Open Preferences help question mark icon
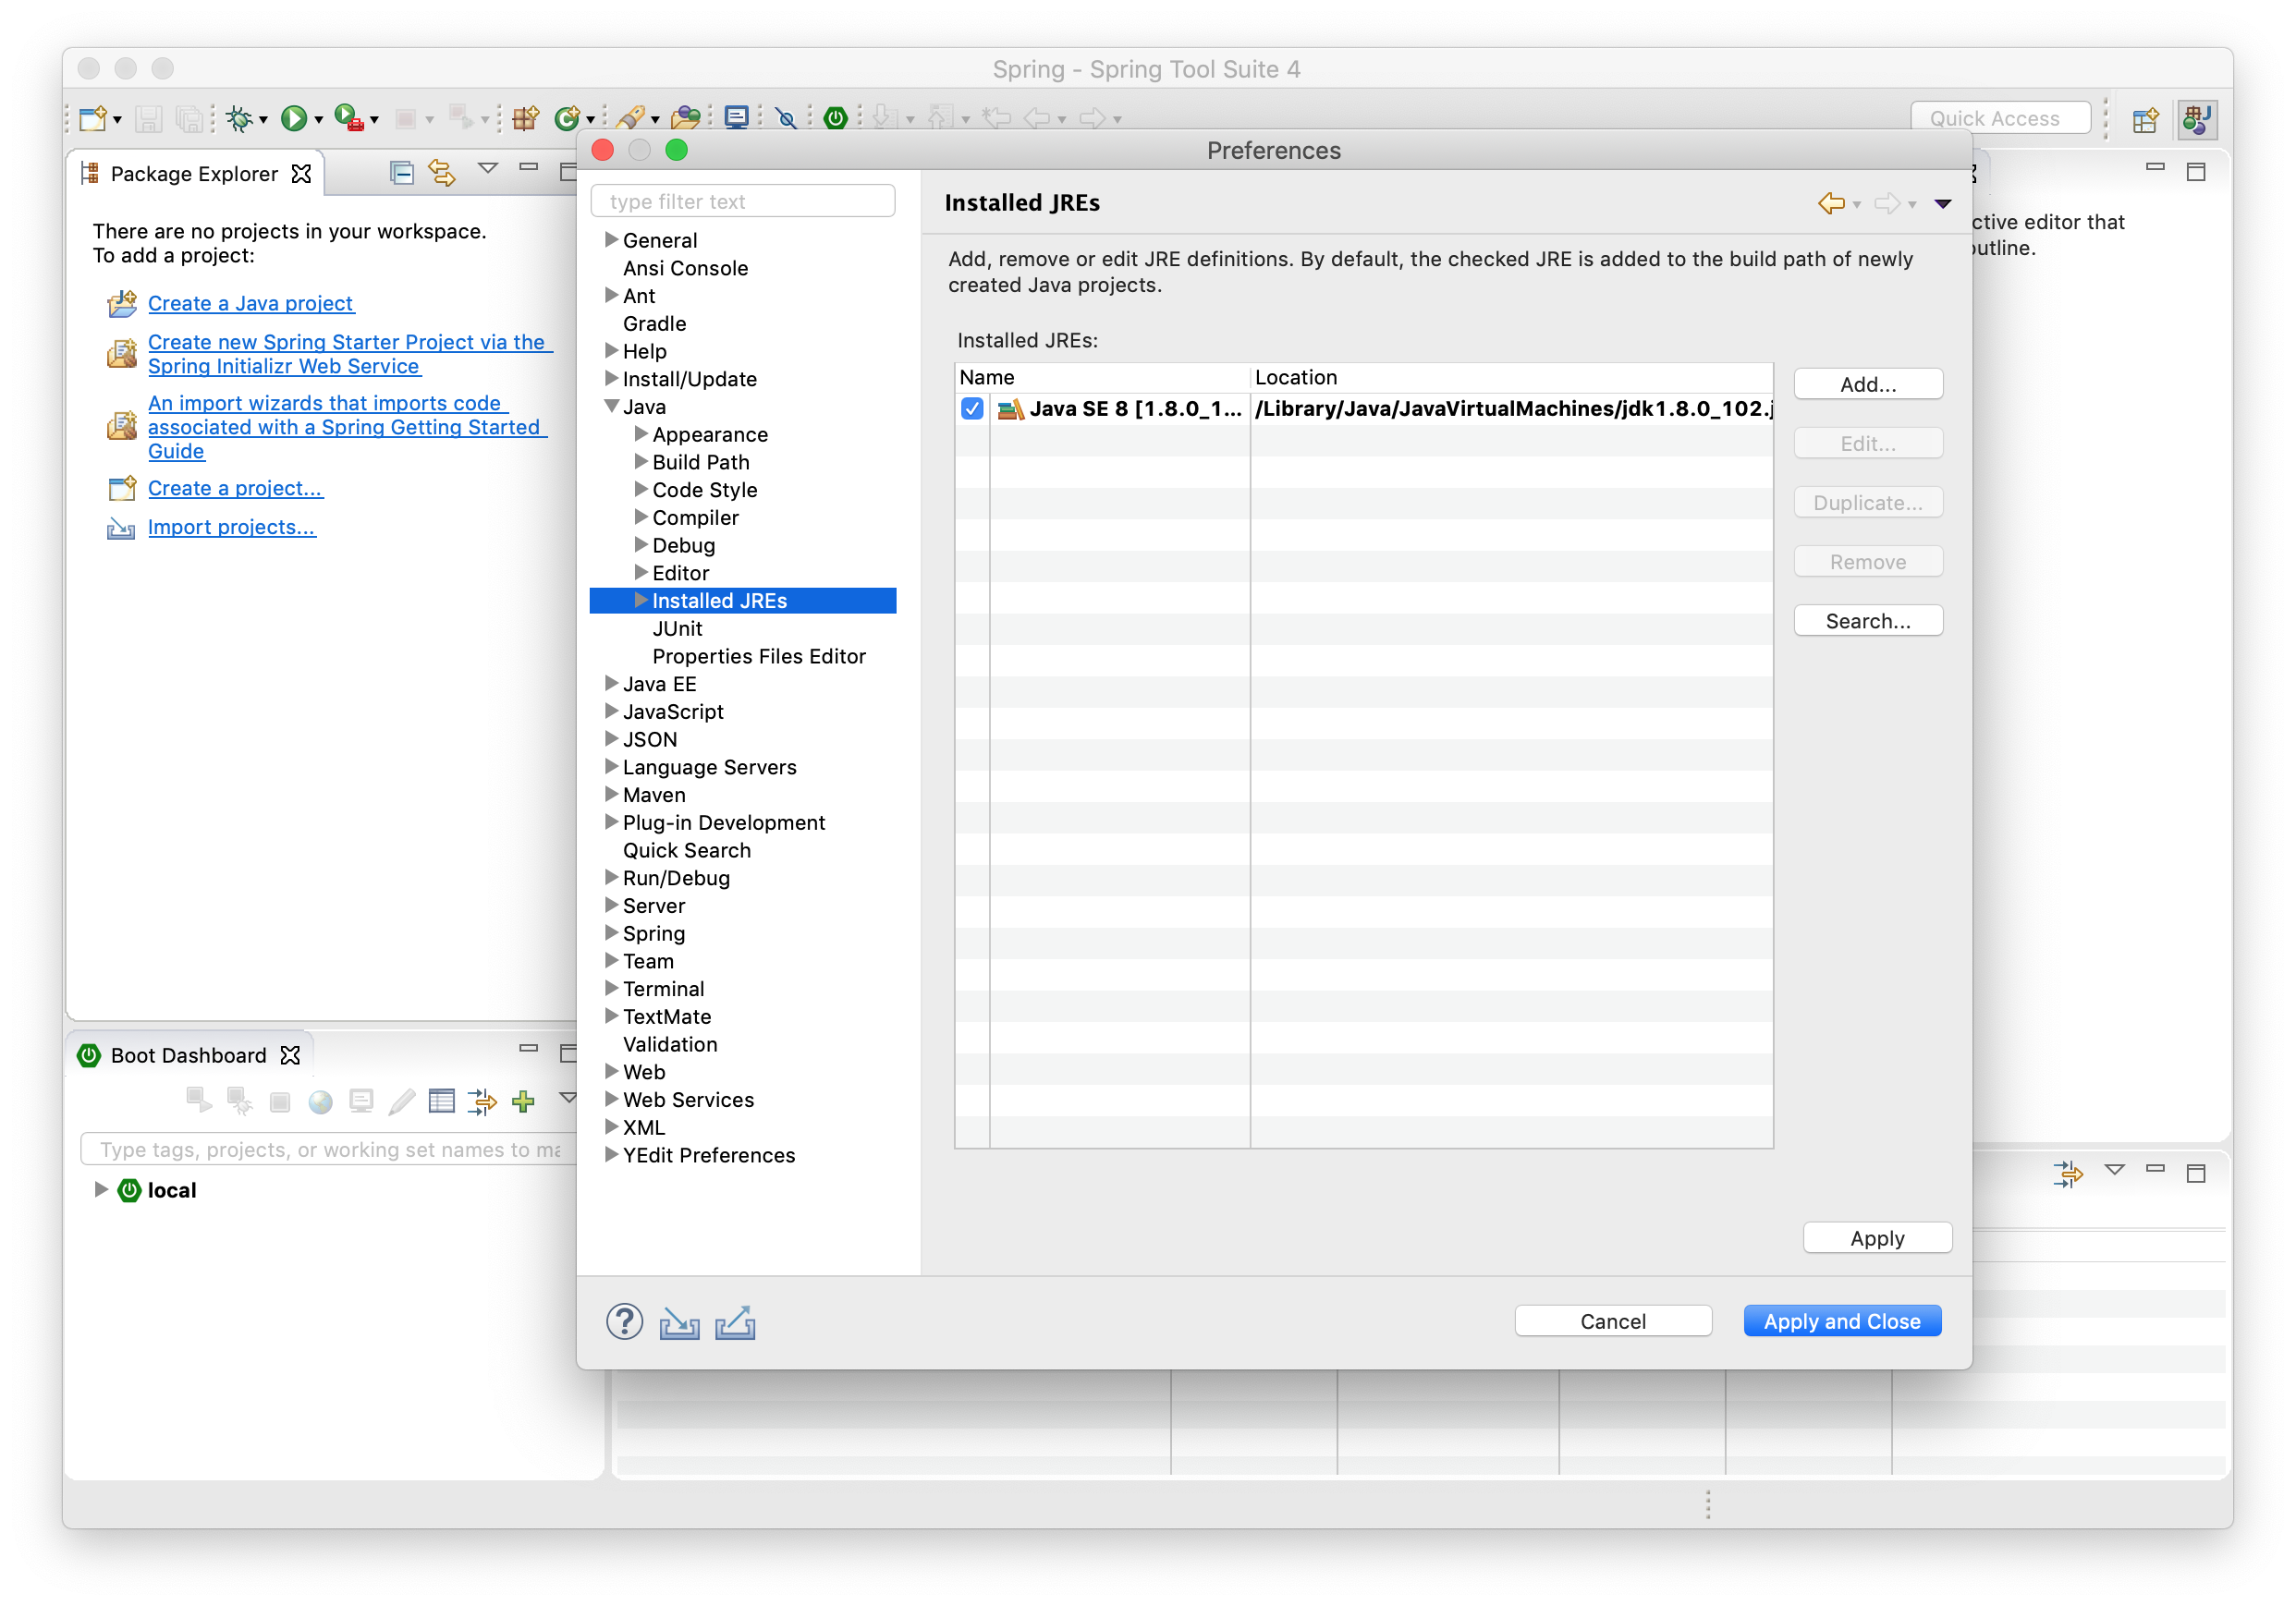This screenshot has height=1606, width=2296. 624,1322
